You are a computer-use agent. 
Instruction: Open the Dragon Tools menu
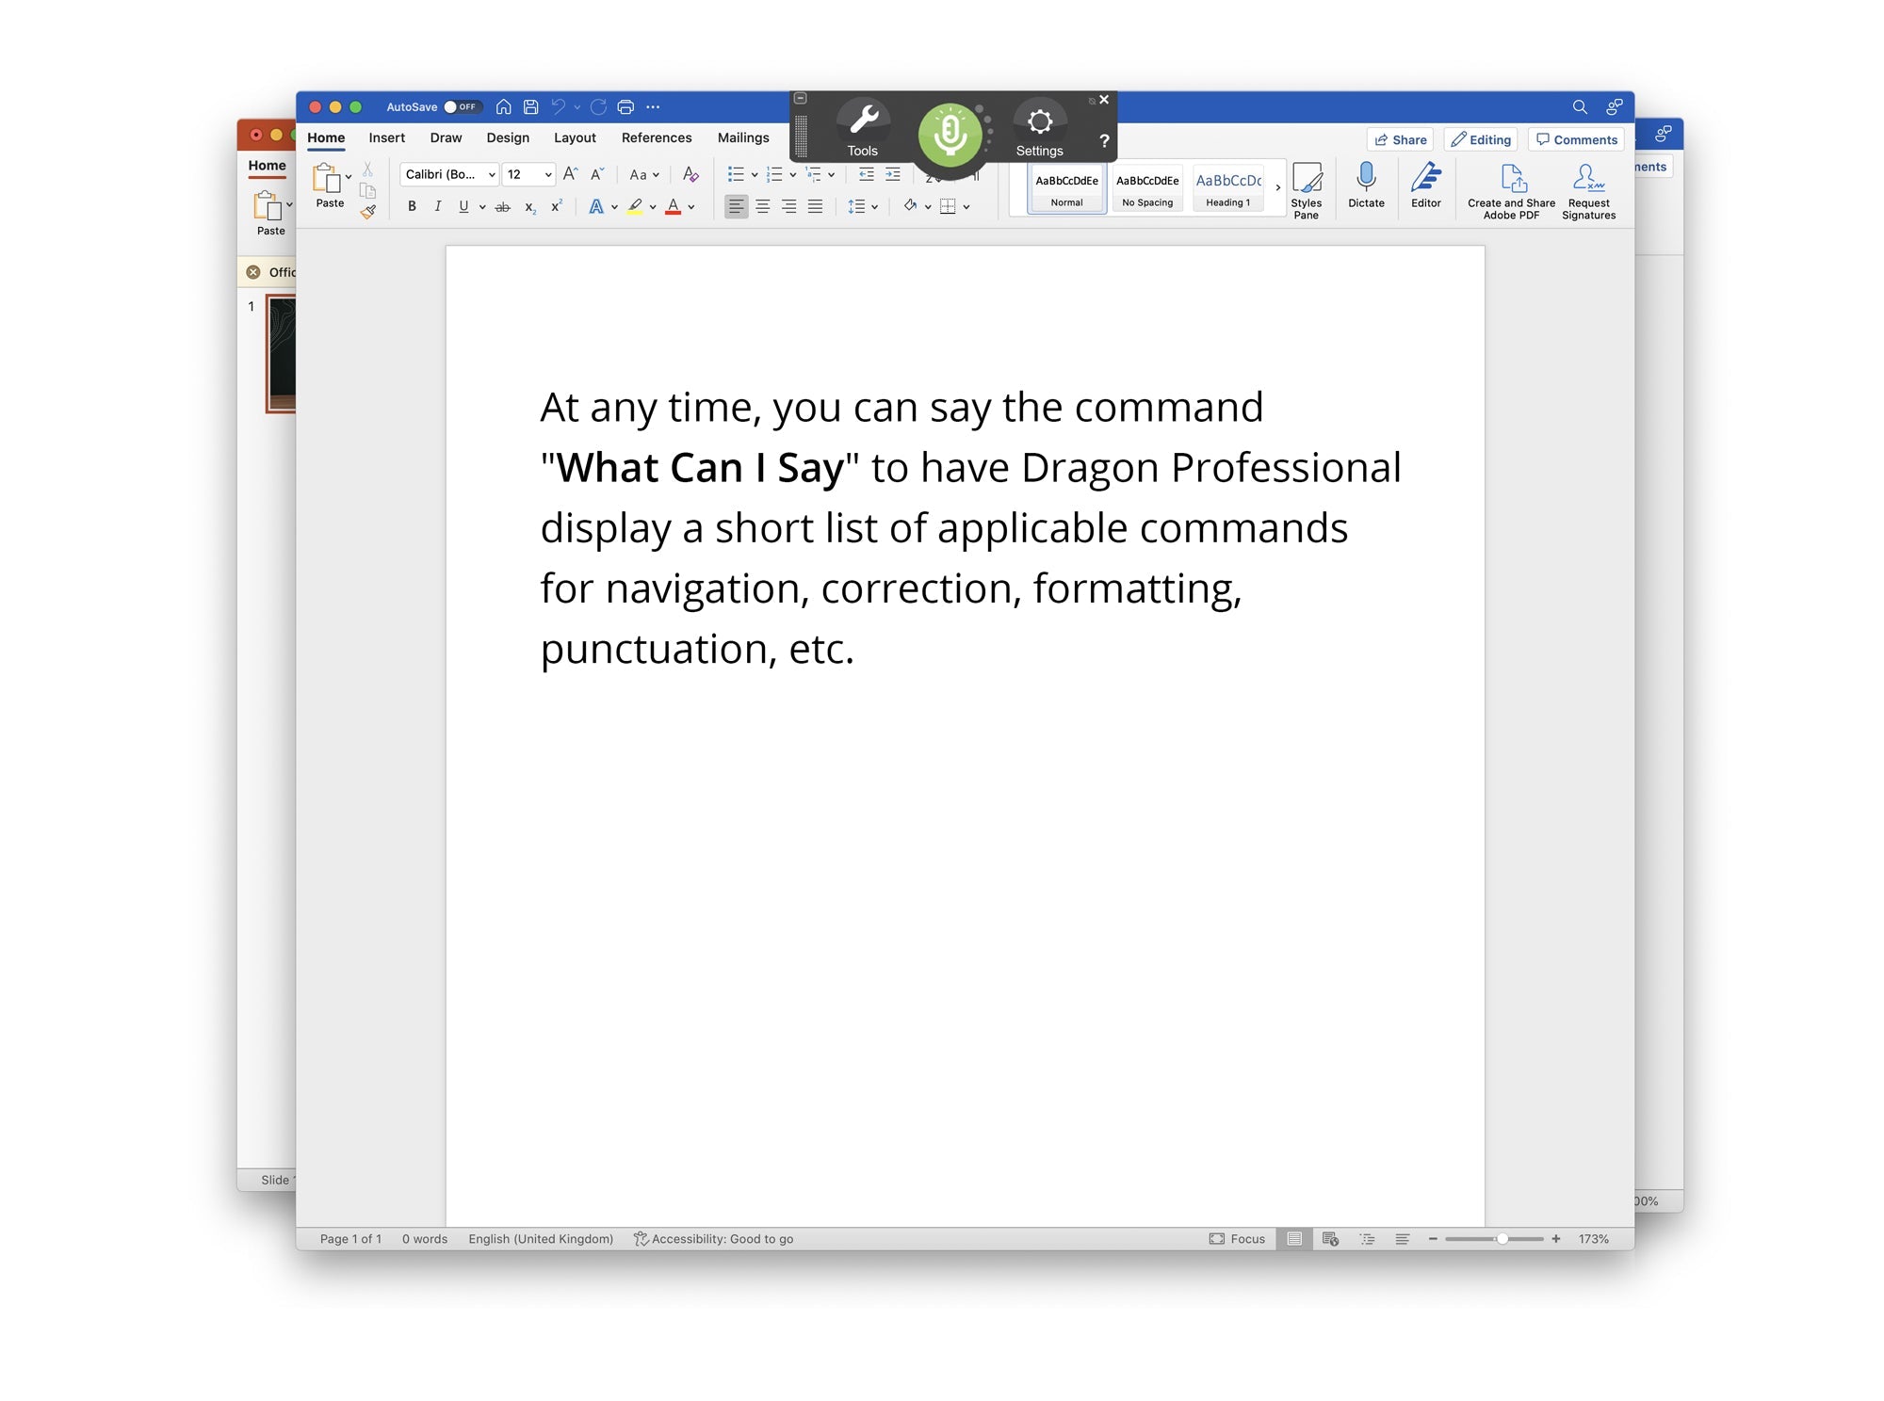point(862,129)
